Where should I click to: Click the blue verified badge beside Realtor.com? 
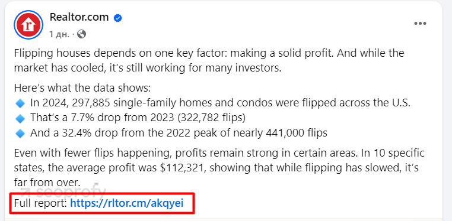tap(117, 18)
